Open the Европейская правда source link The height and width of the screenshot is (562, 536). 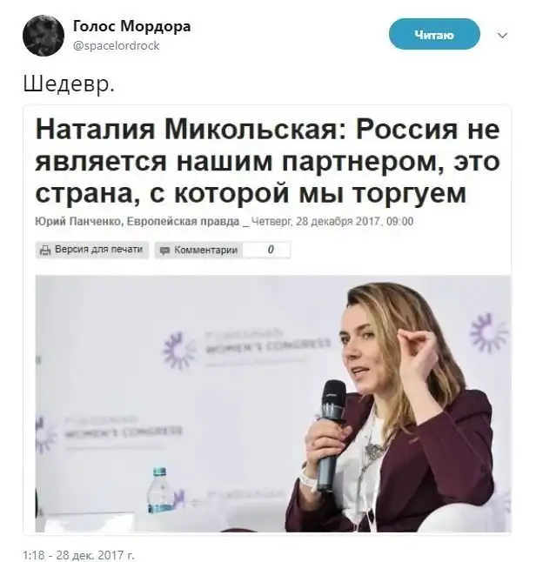coord(184,221)
